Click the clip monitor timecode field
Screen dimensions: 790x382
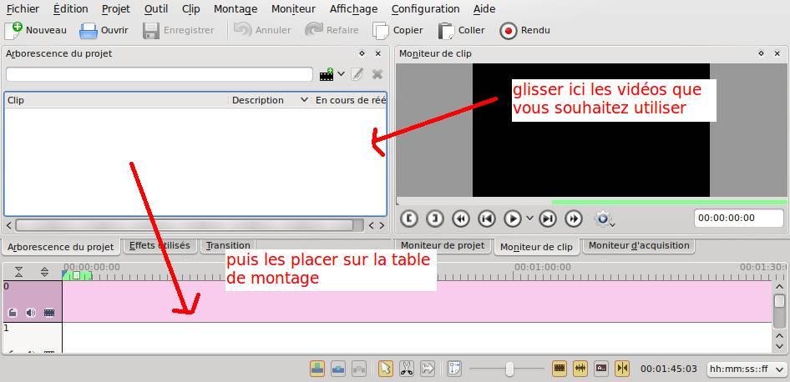738,218
